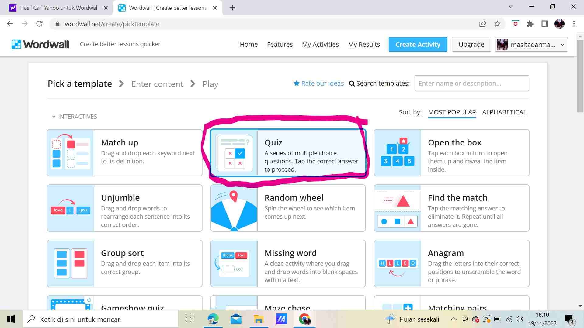Open the Chrome app in the taskbar
This screenshot has width=584, height=328.
tap(304, 319)
